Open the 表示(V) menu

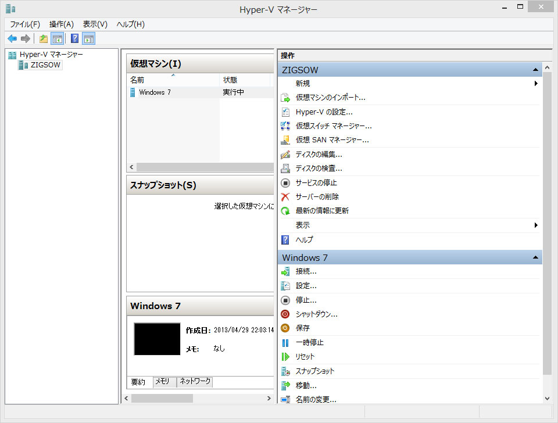95,24
